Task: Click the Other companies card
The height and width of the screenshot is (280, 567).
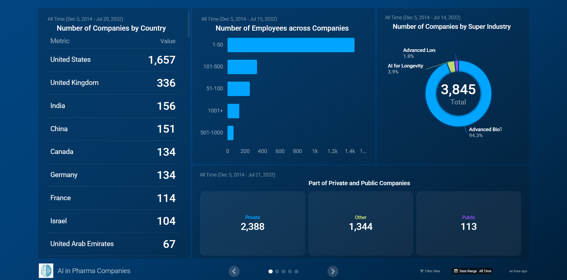Action: [361, 223]
